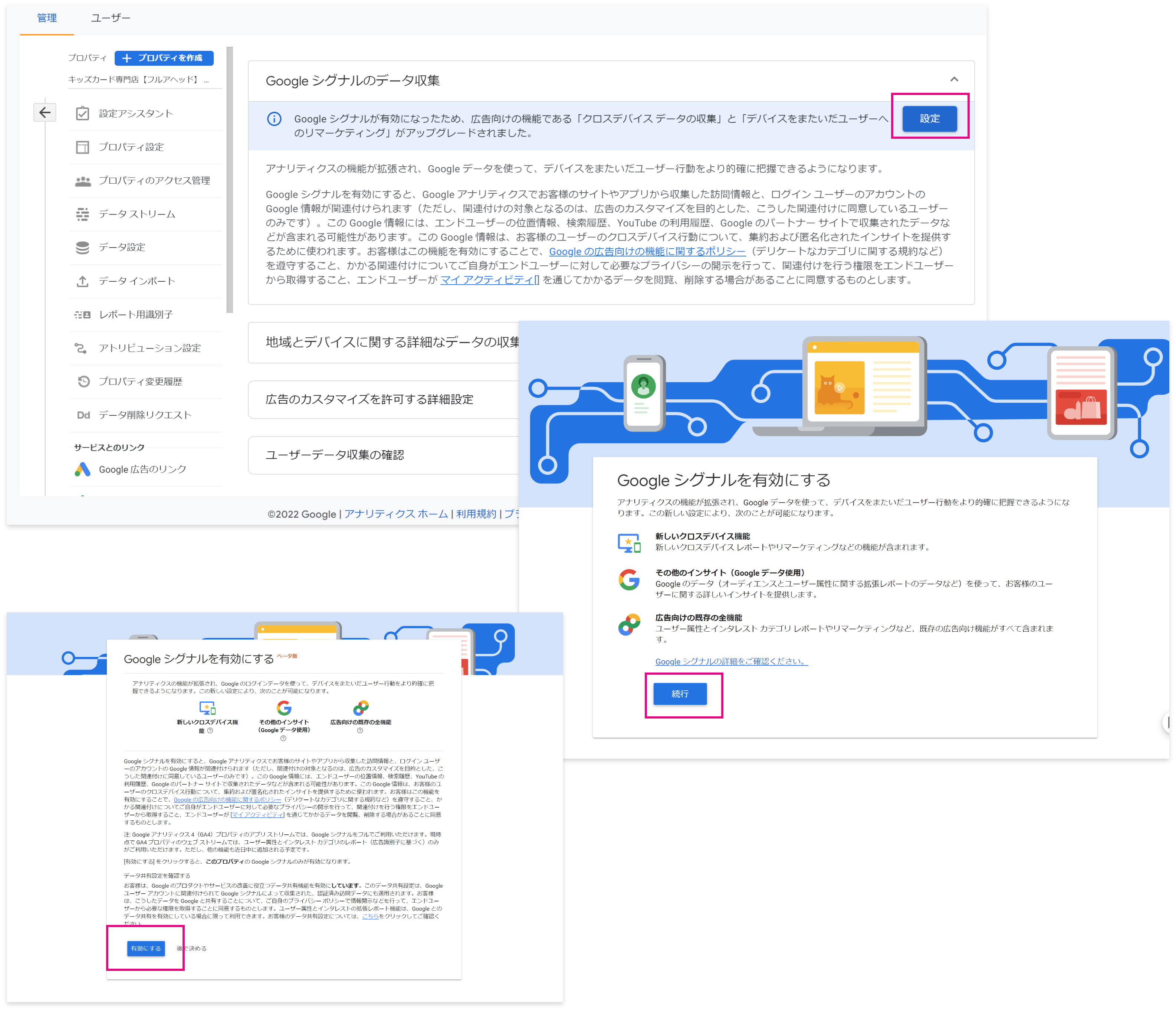Switch to the ユーザー tab
Screen dimensions: 1176x1011
coord(110,18)
